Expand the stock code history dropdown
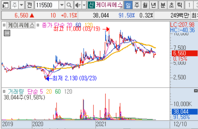Image resolution: width=198 pixels, height=129 pixels. [x=62, y=5]
